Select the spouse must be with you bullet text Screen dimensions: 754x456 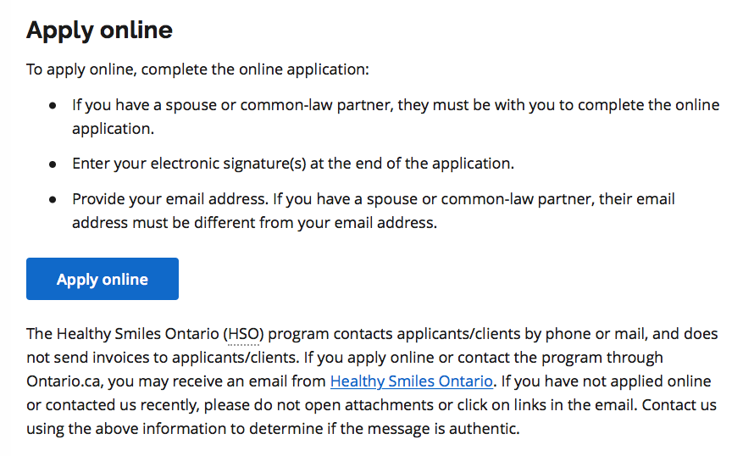(396, 116)
